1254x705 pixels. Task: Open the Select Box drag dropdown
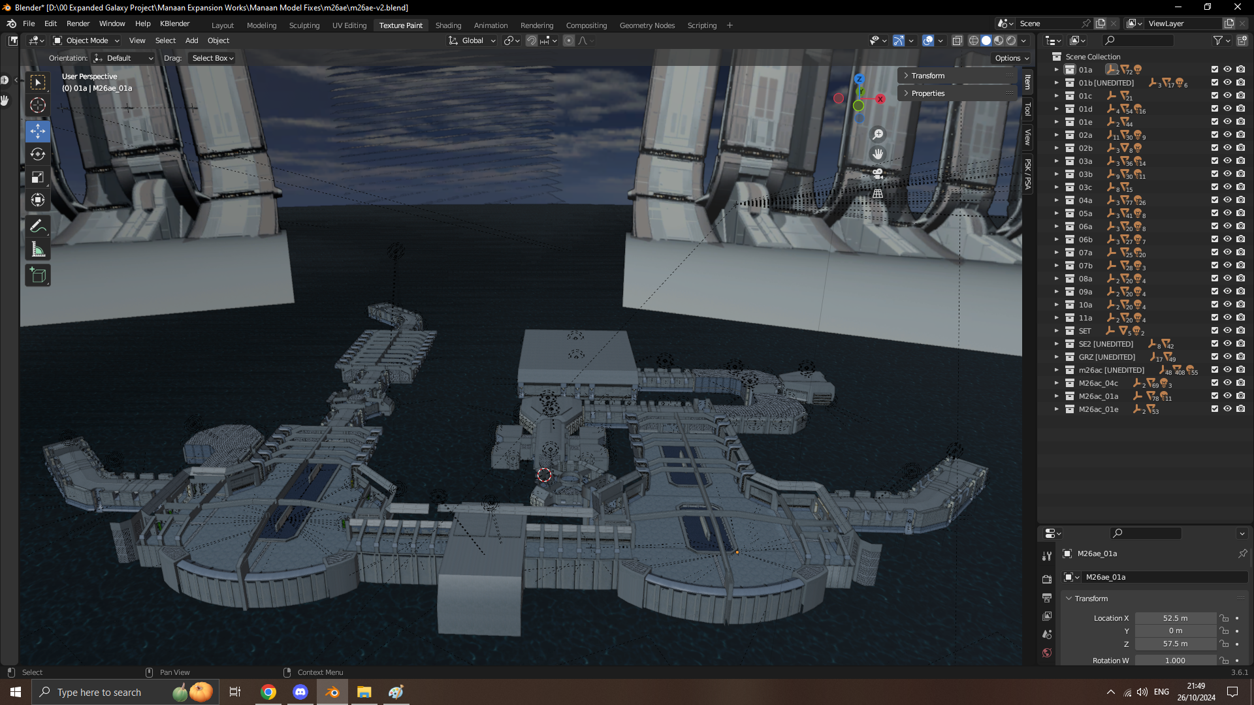pos(212,58)
